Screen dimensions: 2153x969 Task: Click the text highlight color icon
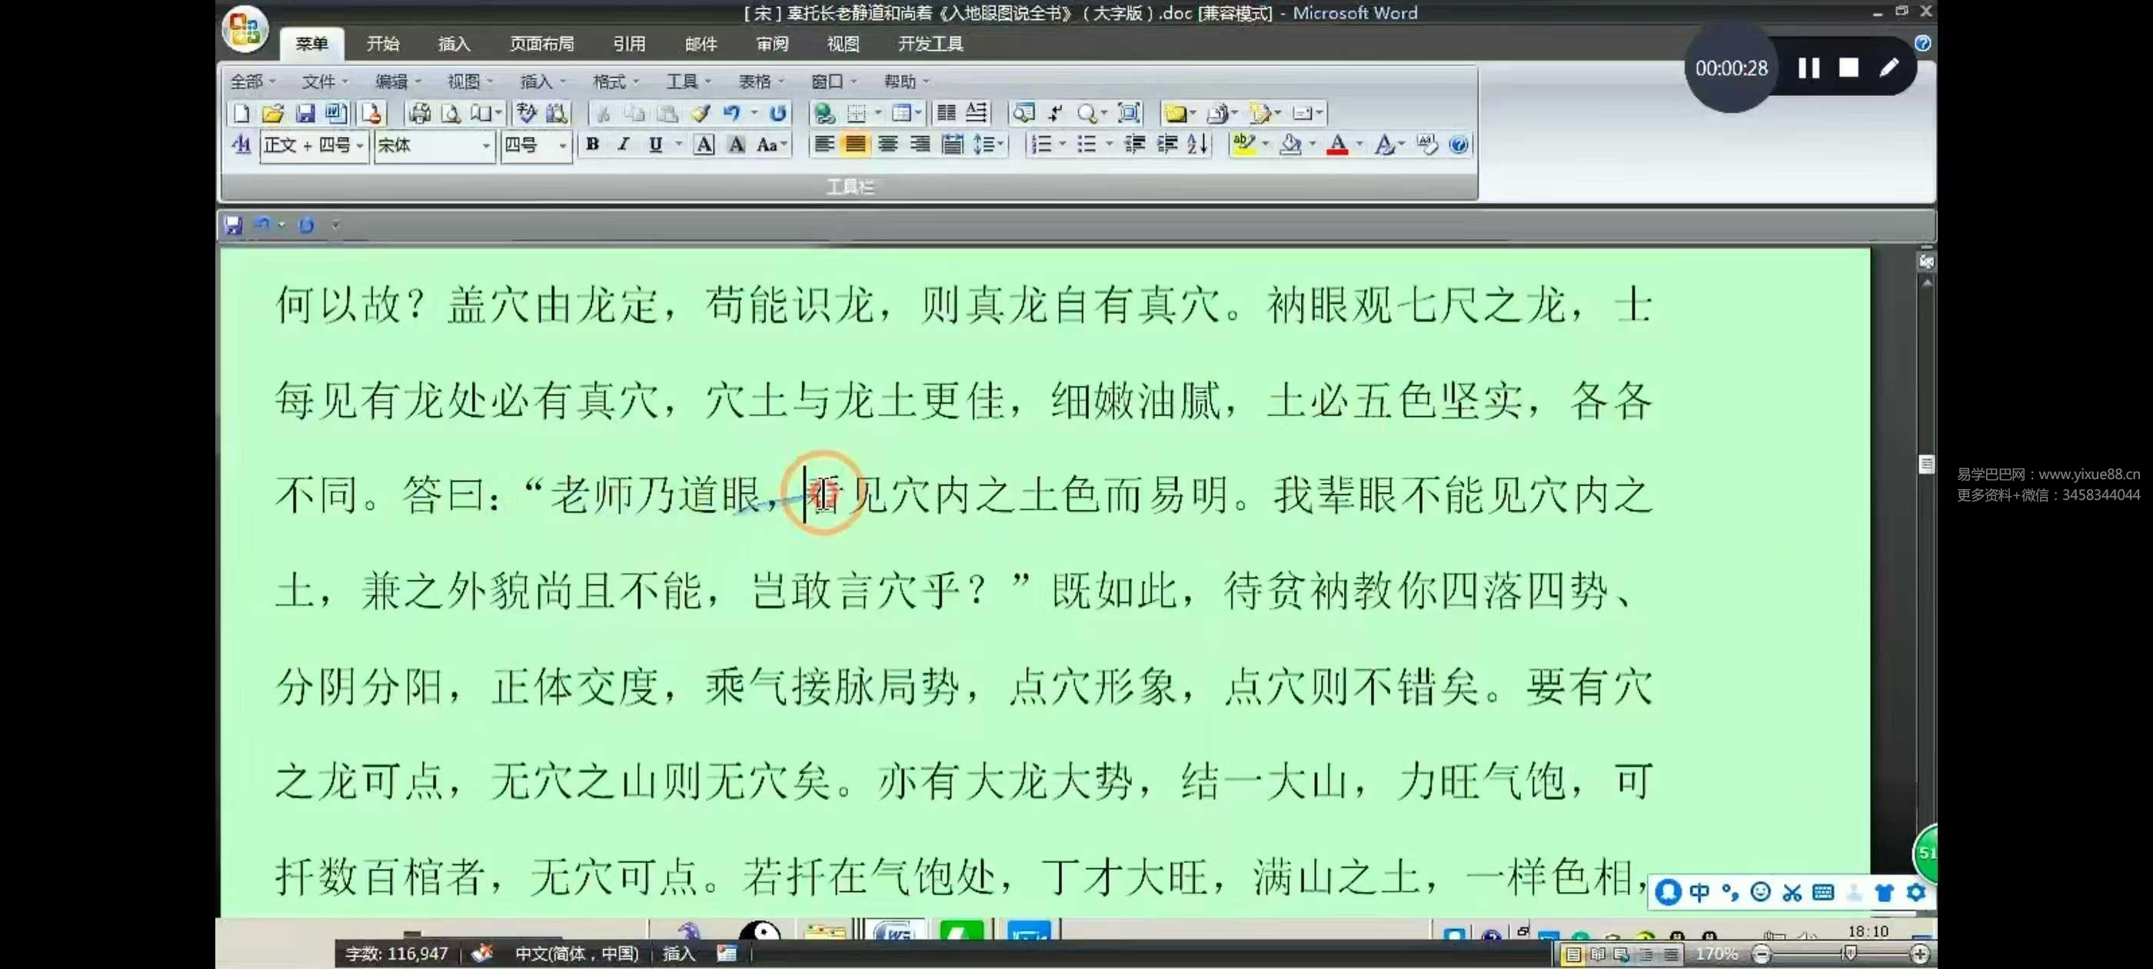(1243, 145)
